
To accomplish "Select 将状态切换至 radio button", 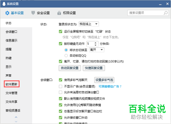I will 66,50.
